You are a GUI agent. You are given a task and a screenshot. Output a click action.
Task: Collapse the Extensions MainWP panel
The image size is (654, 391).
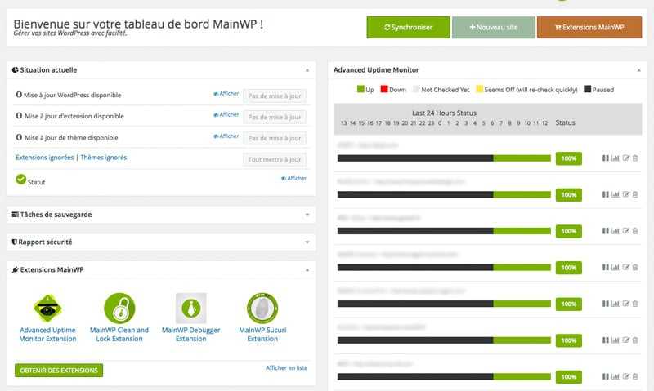307,270
